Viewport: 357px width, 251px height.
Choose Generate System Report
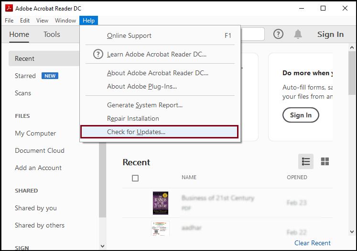point(160,105)
